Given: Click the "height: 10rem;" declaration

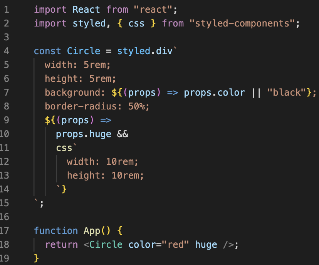Looking at the screenshot, I should pos(106,176).
